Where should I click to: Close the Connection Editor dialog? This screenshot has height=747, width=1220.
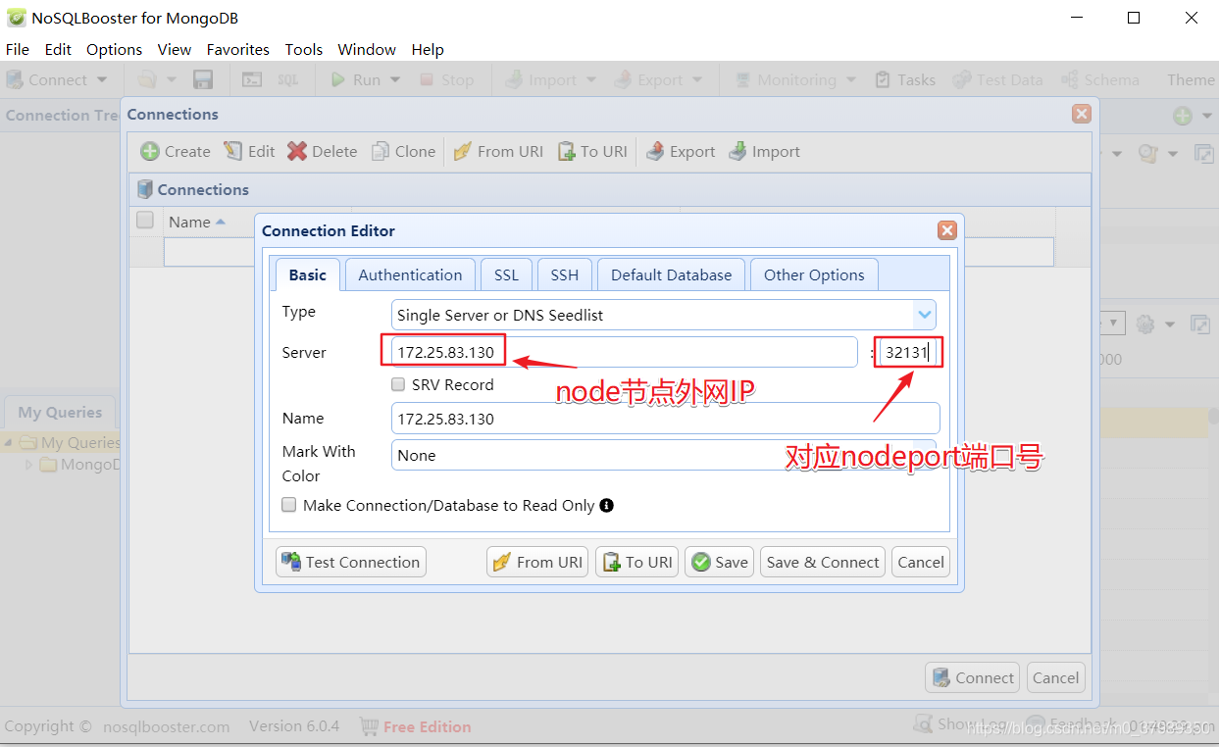coord(947,230)
